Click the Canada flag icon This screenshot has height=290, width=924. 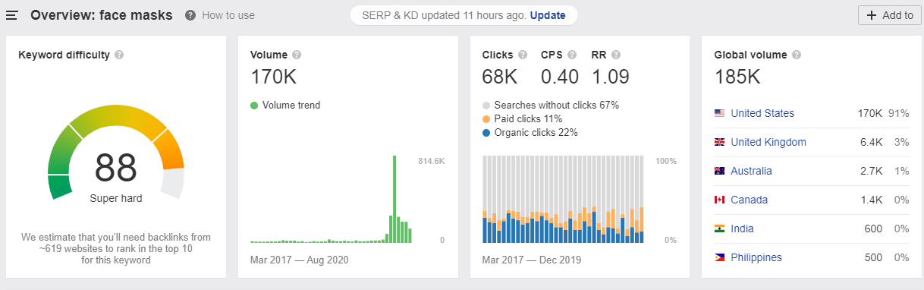click(x=720, y=200)
